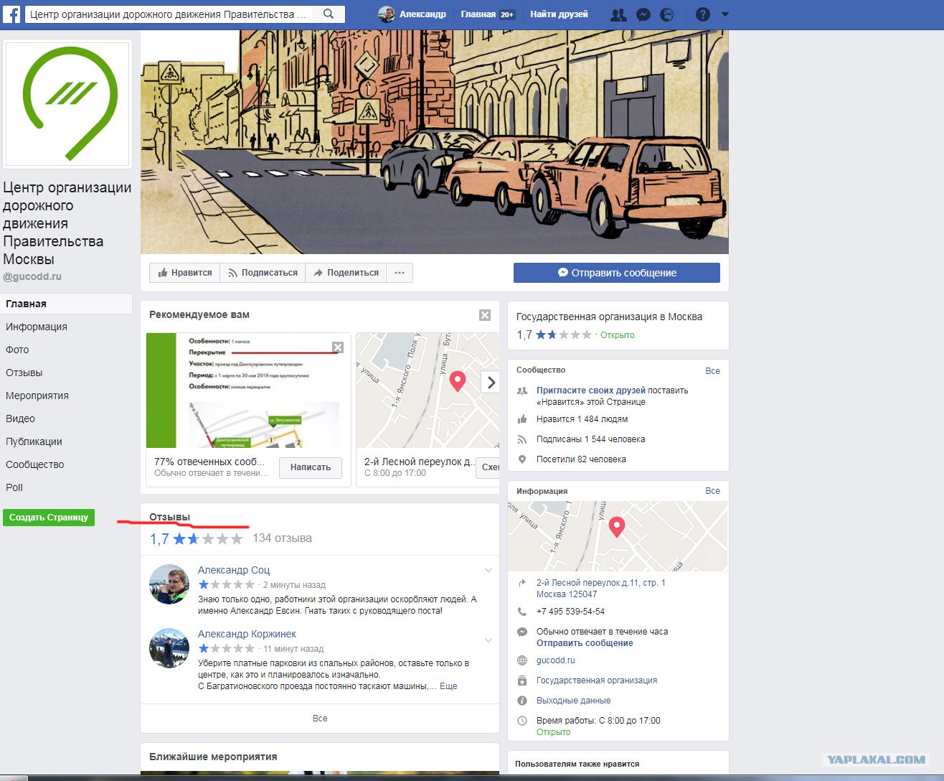Expand the account menu arrow
Viewport: 944px width, 781px height.
[724, 14]
